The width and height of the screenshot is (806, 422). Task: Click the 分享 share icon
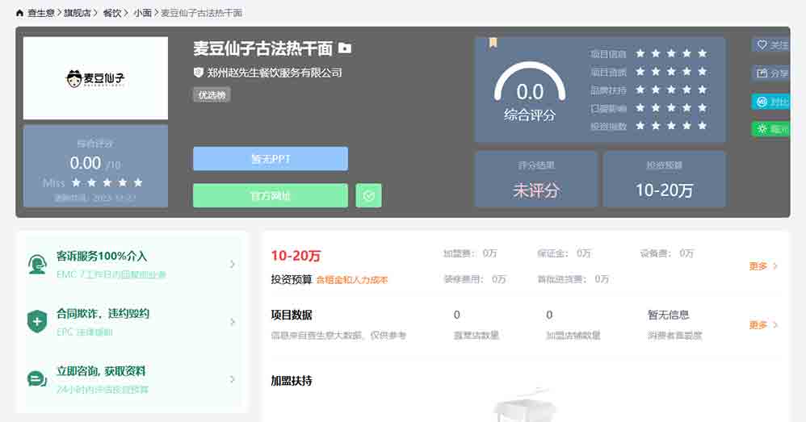(761, 73)
